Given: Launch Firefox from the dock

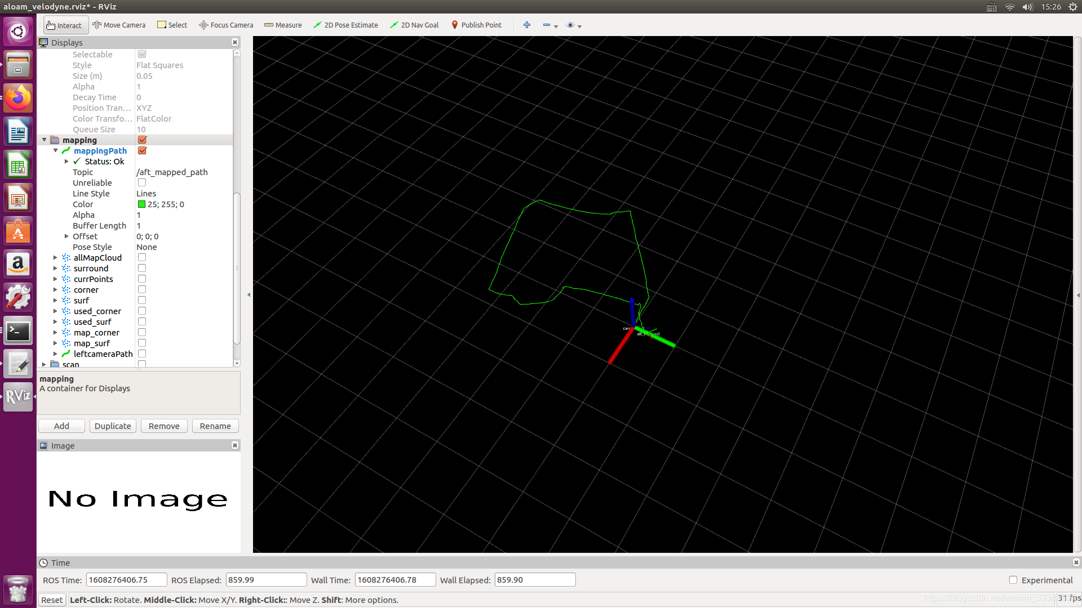Looking at the screenshot, I should pyautogui.click(x=18, y=99).
